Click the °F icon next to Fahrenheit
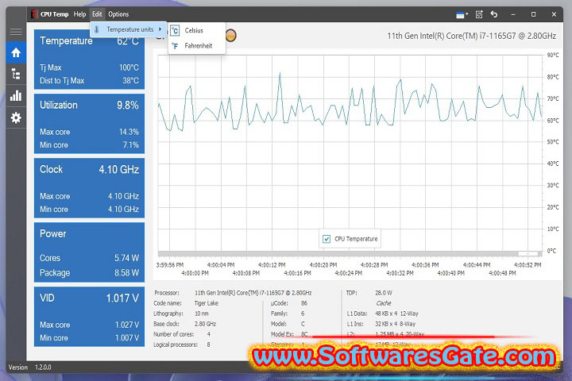Screen dimensions: 572x381 point(175,46)
